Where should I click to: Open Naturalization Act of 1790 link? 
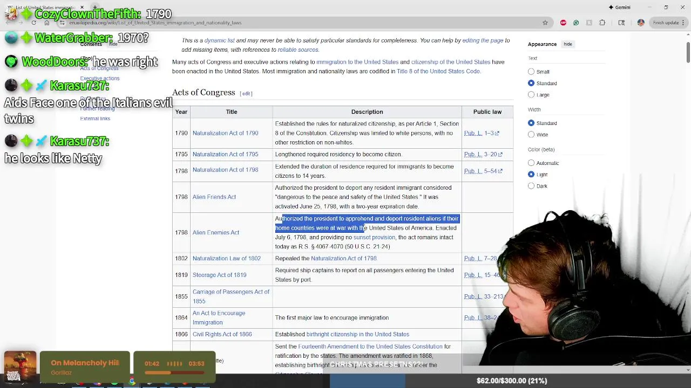(225, 133)
